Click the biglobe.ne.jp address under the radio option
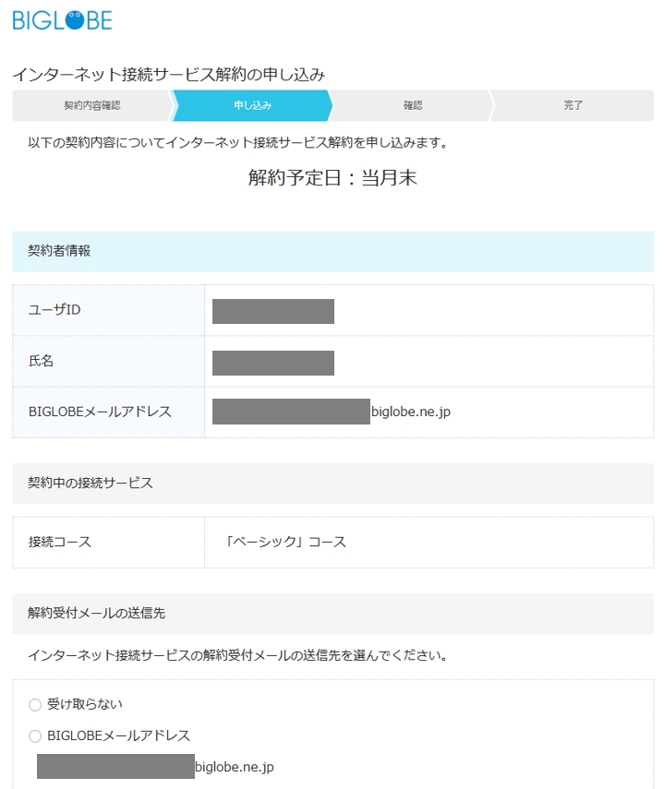 point(234,766)
